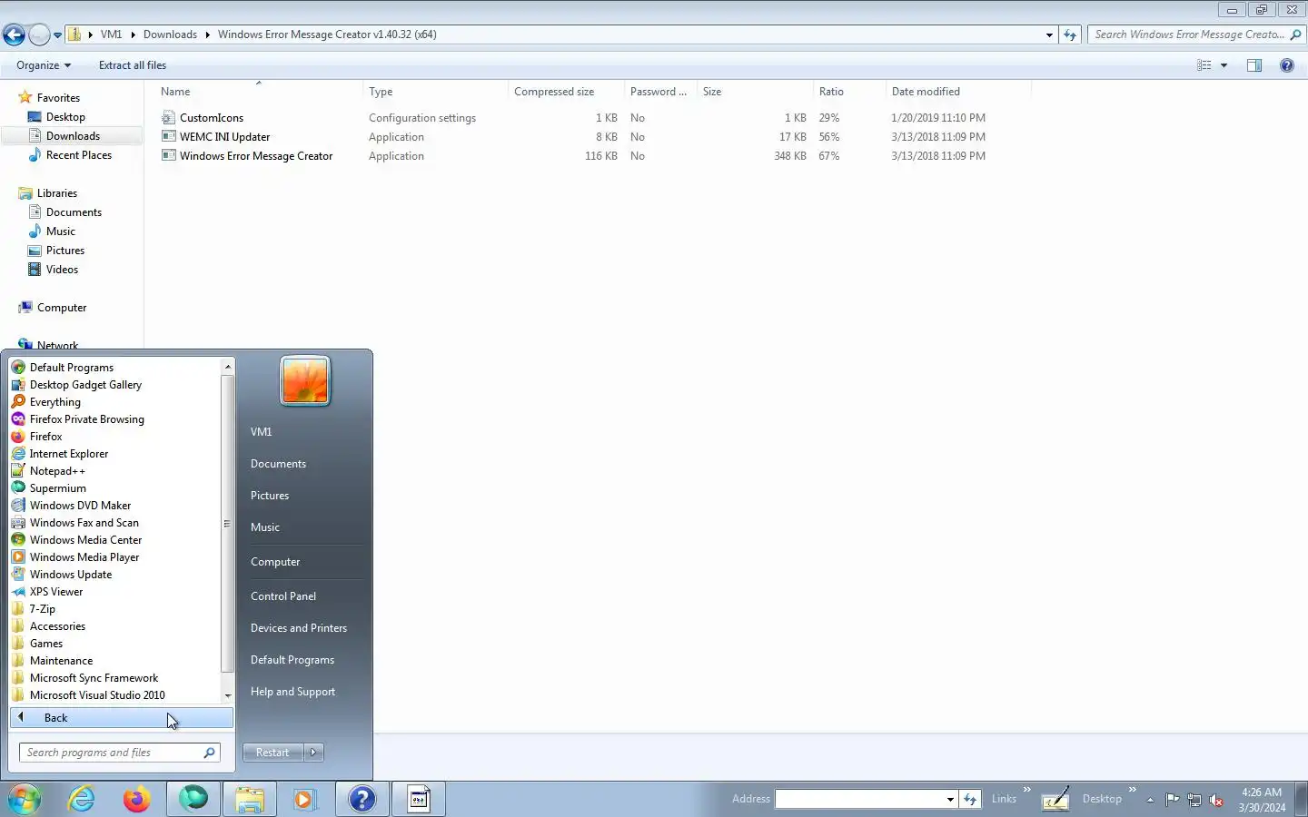The width and height of the screenshot is (1308, 817).
Task: Click the user account picture
Action: pos(305,380)
